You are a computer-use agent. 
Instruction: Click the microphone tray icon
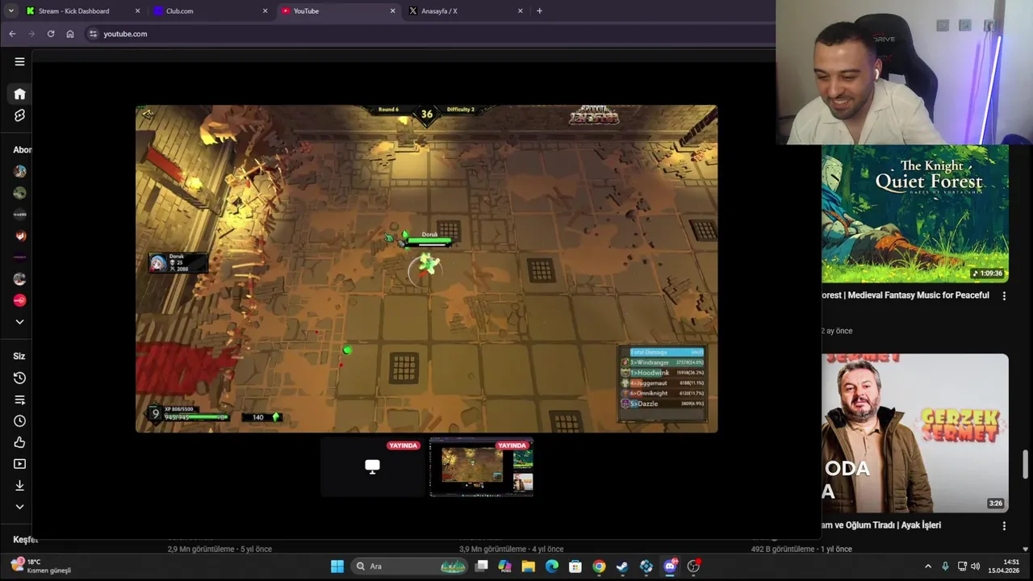point(945,566)
